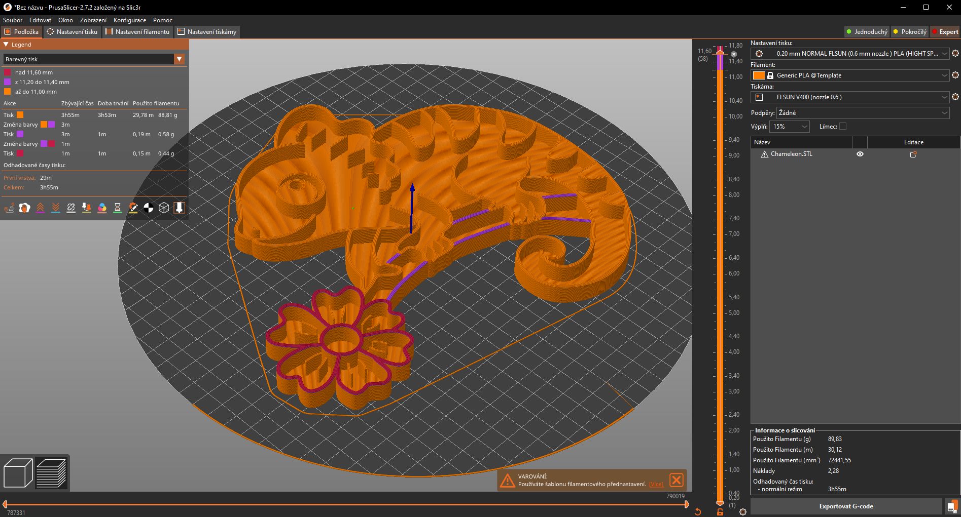The height and width of the screenshot is (517, 961).
Task: Toggle tool changes icon in legend
Action: (x=87, y=208)
